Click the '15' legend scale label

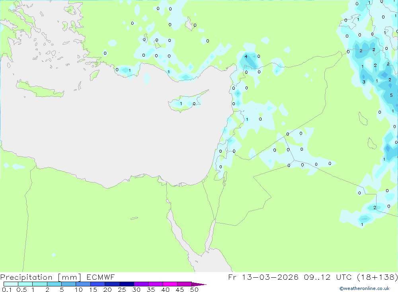(93, 290)
